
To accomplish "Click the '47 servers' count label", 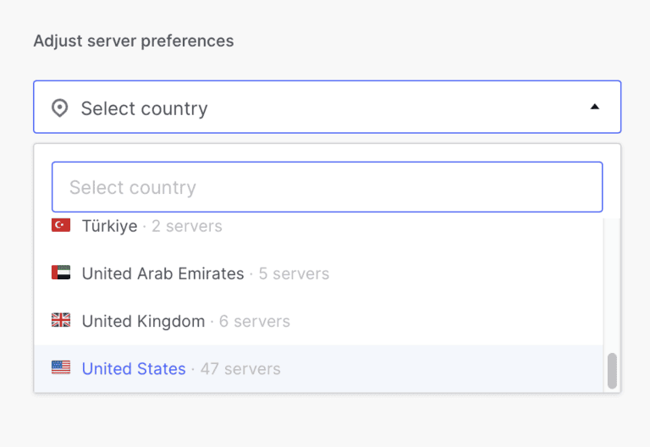I will 240,368.
